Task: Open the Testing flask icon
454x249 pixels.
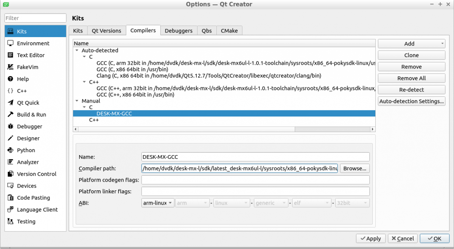Action: coord(11,222)
